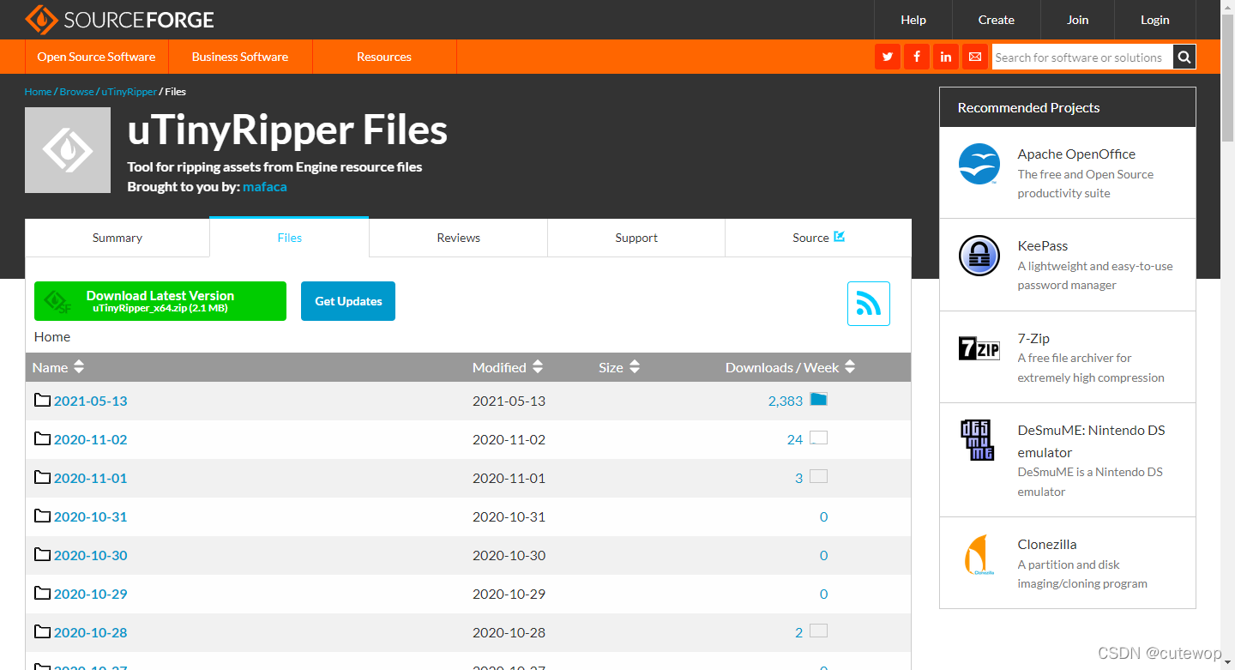Open the Apache OpenOffice project title
The image size is (1235, 670).
point(1076,154)
